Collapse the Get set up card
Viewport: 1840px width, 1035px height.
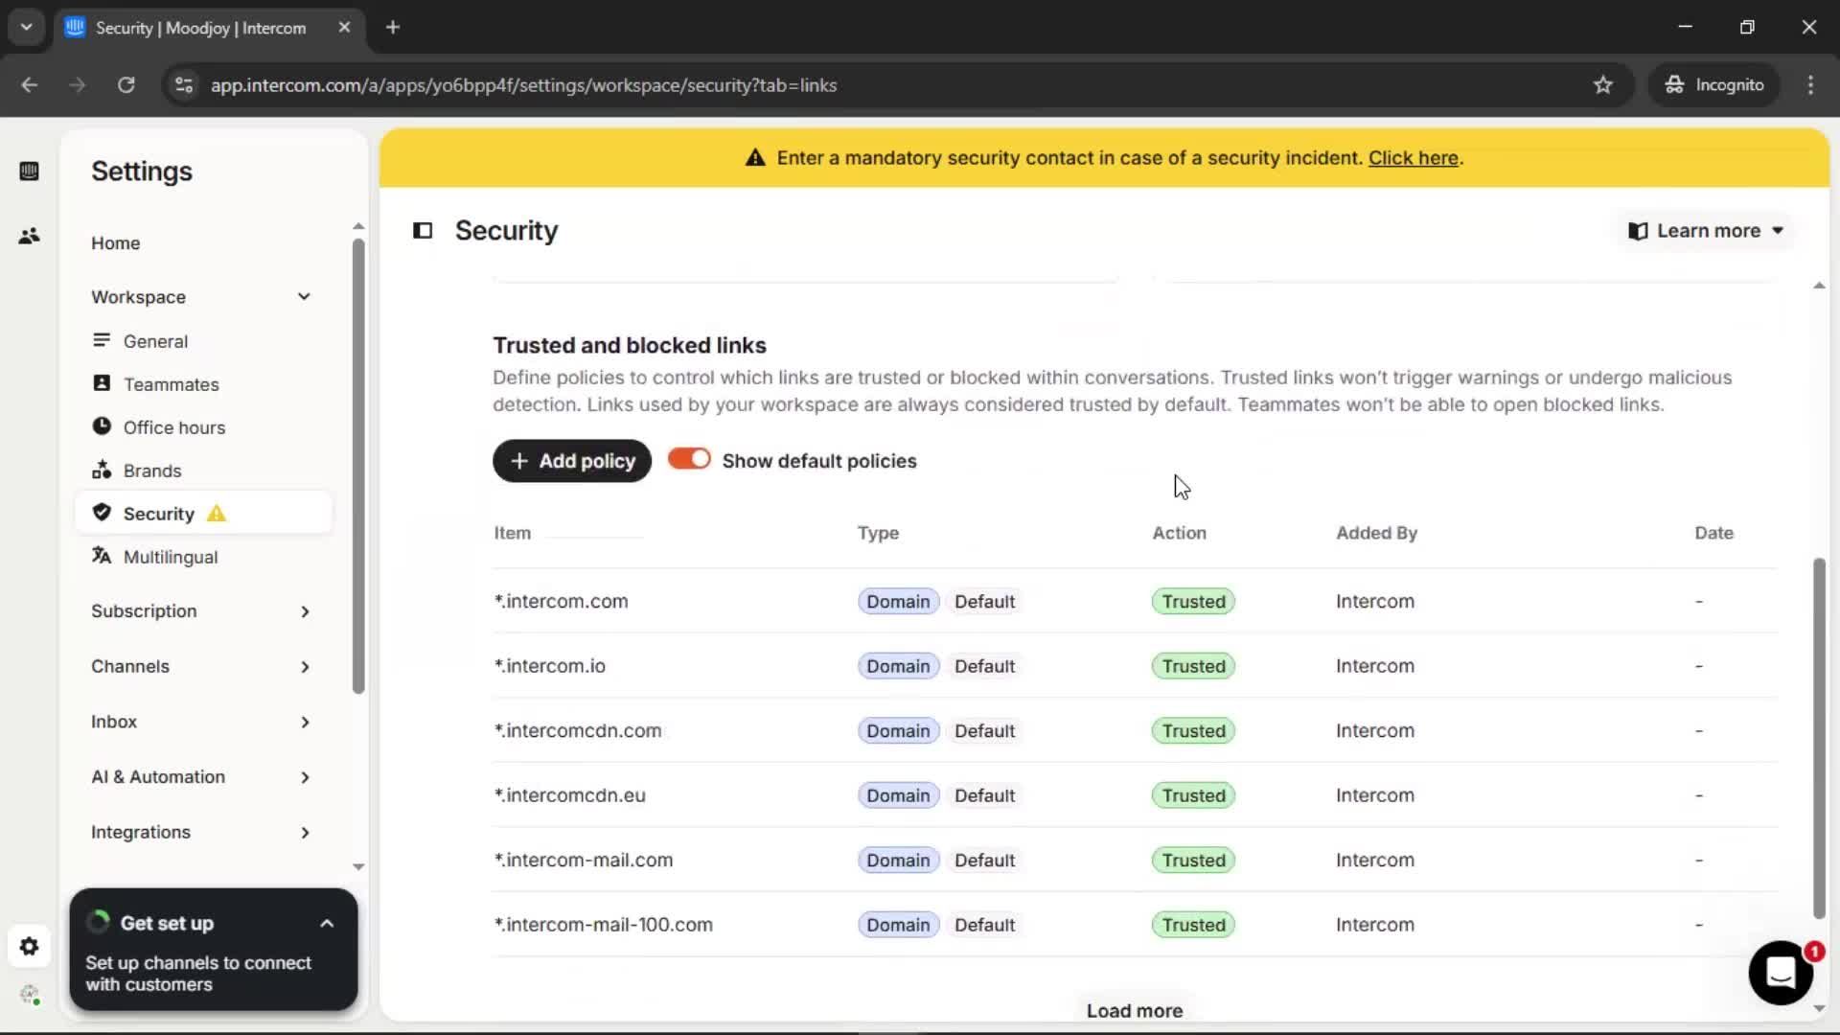(x=327, y=924)
